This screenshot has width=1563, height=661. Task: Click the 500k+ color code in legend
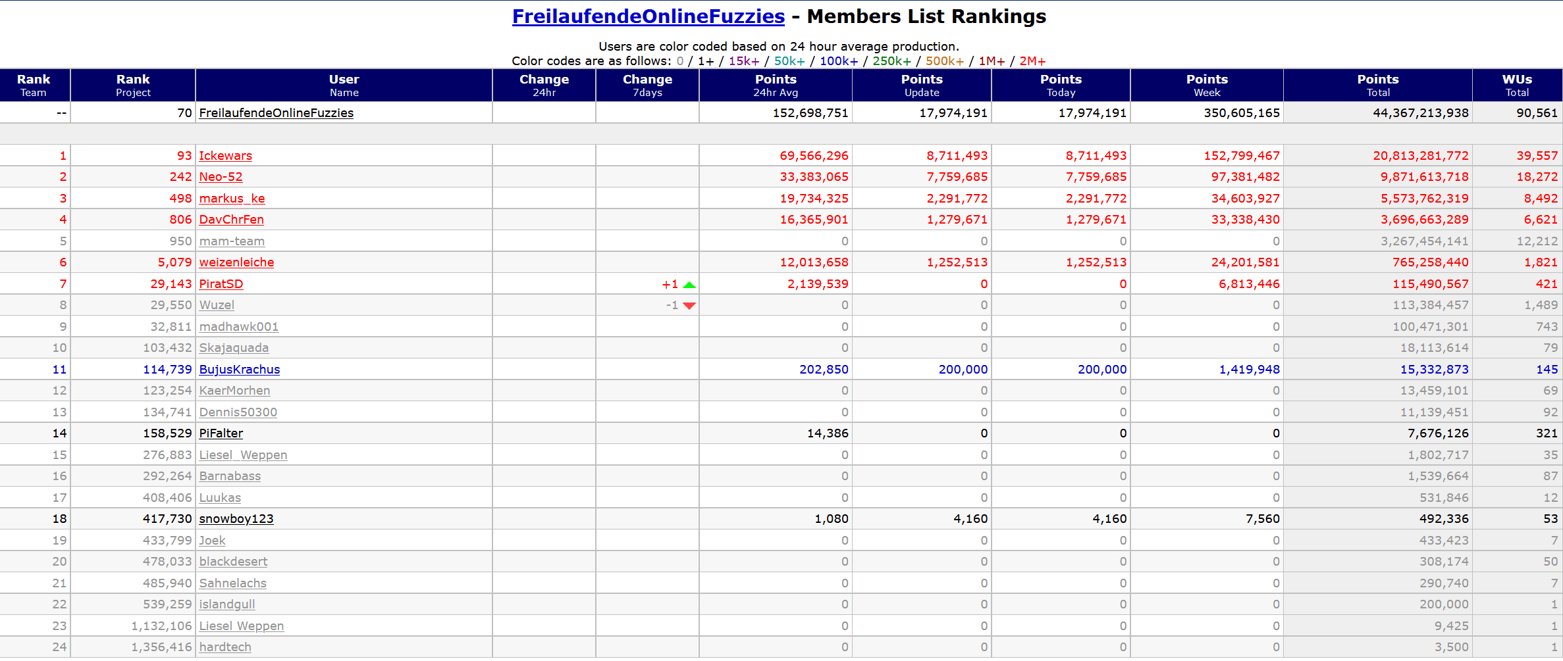pyautogui.click(x=945, y=61)
